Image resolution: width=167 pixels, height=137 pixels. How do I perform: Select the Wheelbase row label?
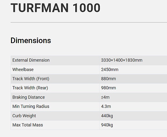(x=23, y=70)
